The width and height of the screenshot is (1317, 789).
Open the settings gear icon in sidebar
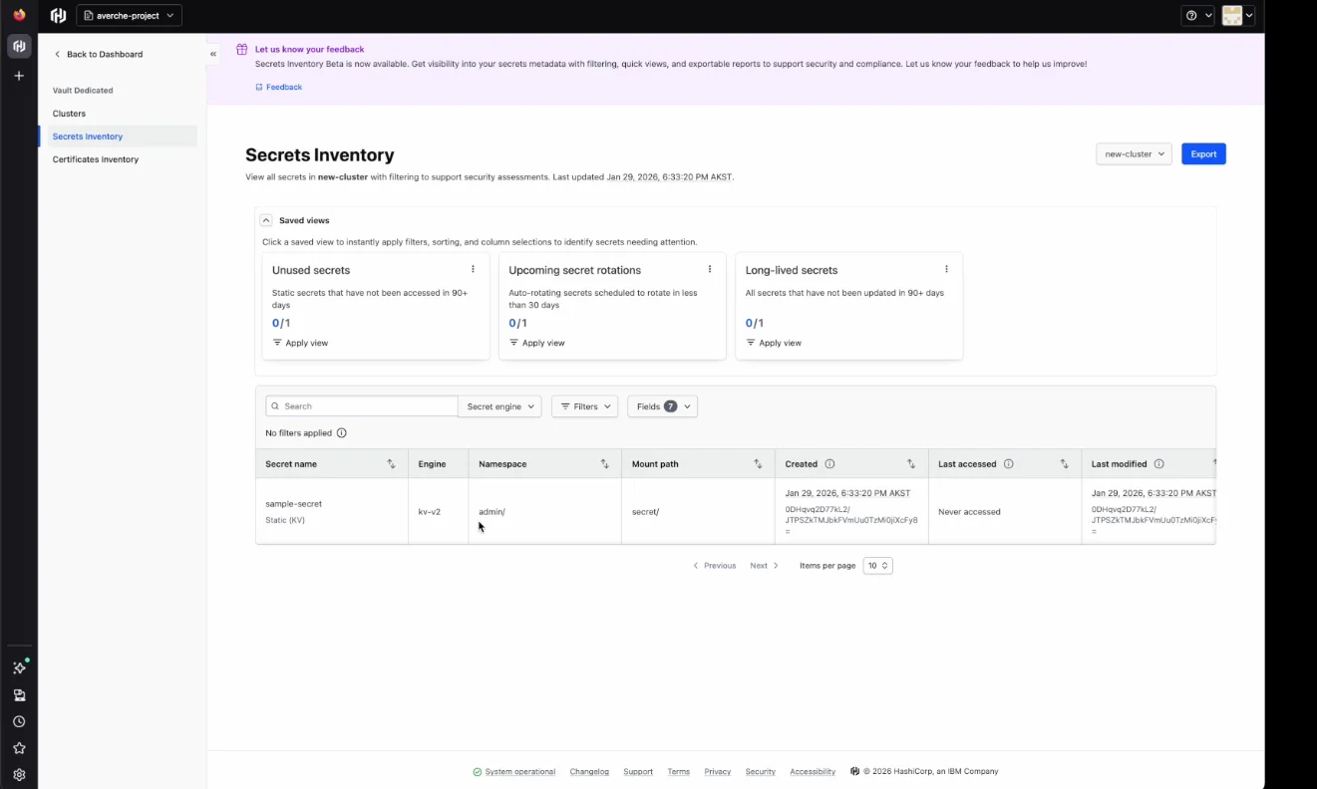18,774
